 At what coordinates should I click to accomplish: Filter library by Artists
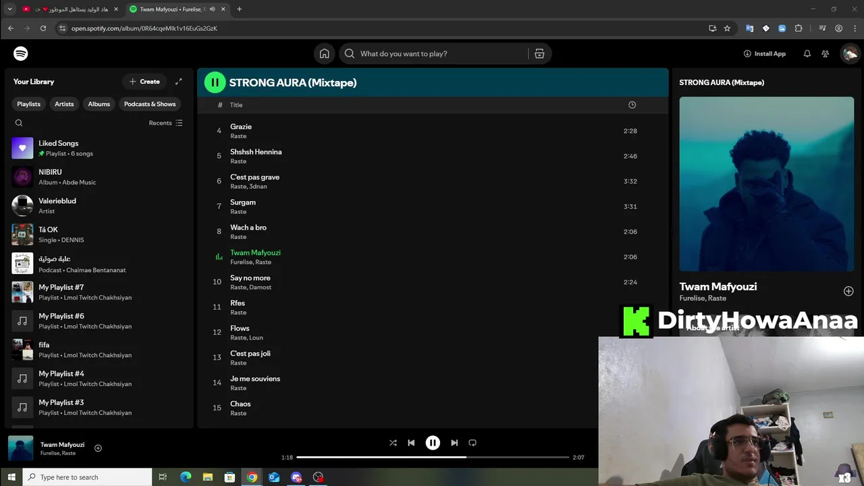(64, 104)
